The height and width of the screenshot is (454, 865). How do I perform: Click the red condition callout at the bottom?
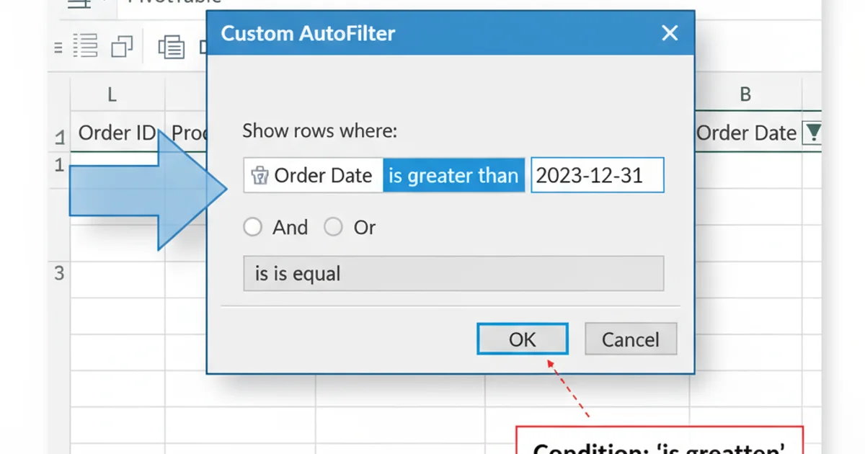click(660, 443)
